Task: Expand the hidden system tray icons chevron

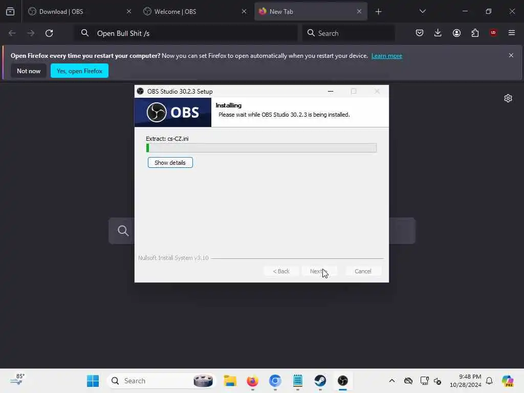Action: [x=392, y=381]
